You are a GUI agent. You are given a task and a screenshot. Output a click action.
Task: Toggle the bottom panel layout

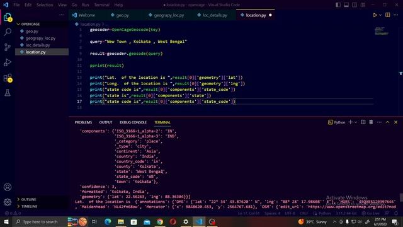[x=346, y=5]
